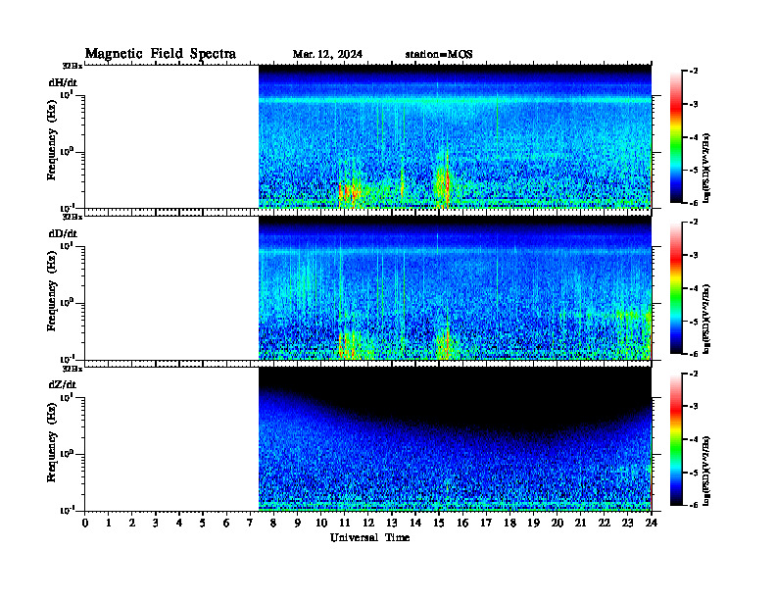Click the -3 value on dZ/dt color bar

(694, 407)
